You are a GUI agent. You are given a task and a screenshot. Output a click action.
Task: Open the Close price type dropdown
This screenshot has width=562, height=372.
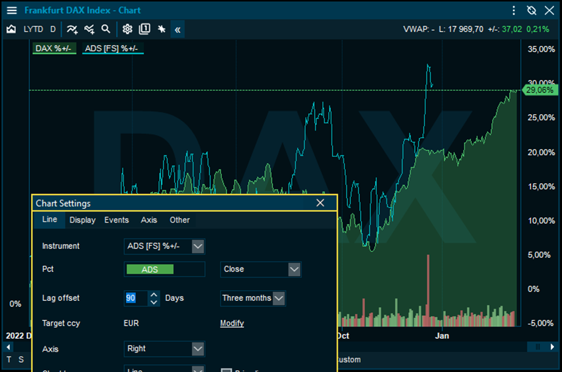point(294,269)
